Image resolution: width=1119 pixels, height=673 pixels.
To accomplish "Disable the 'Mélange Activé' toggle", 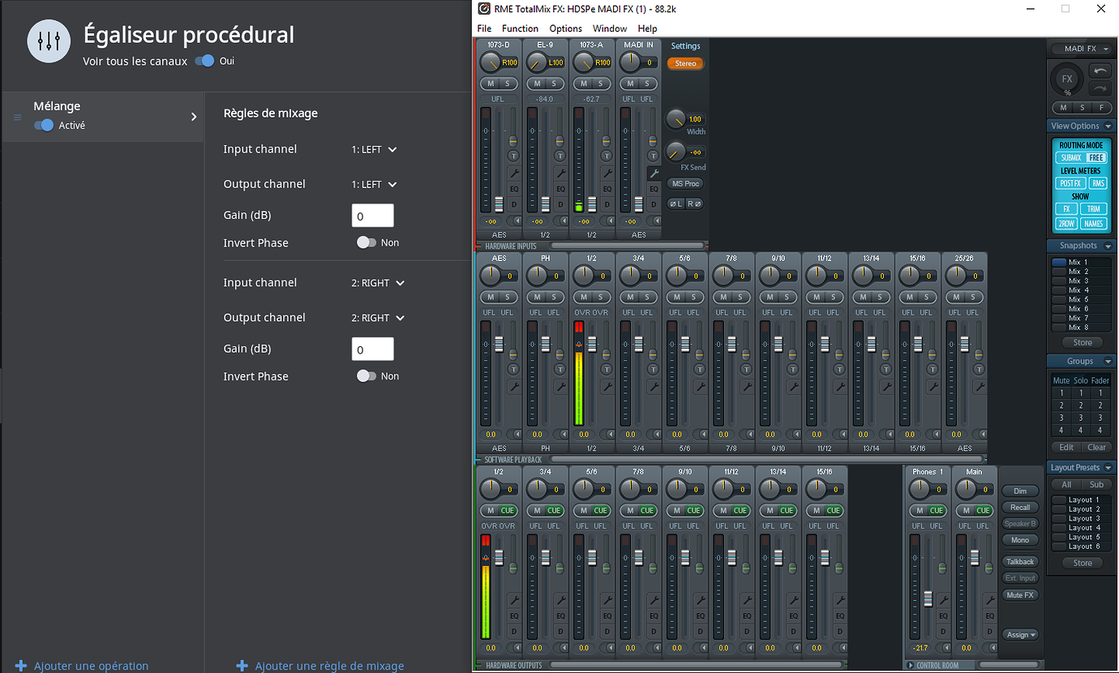I will pyautogui.click(x=43, y=125).
